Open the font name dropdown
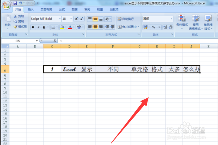The image size is (218, 145). pos(60,19)
